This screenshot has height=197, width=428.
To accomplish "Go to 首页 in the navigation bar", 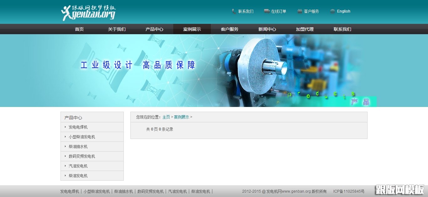I will (x=79, y=29).
